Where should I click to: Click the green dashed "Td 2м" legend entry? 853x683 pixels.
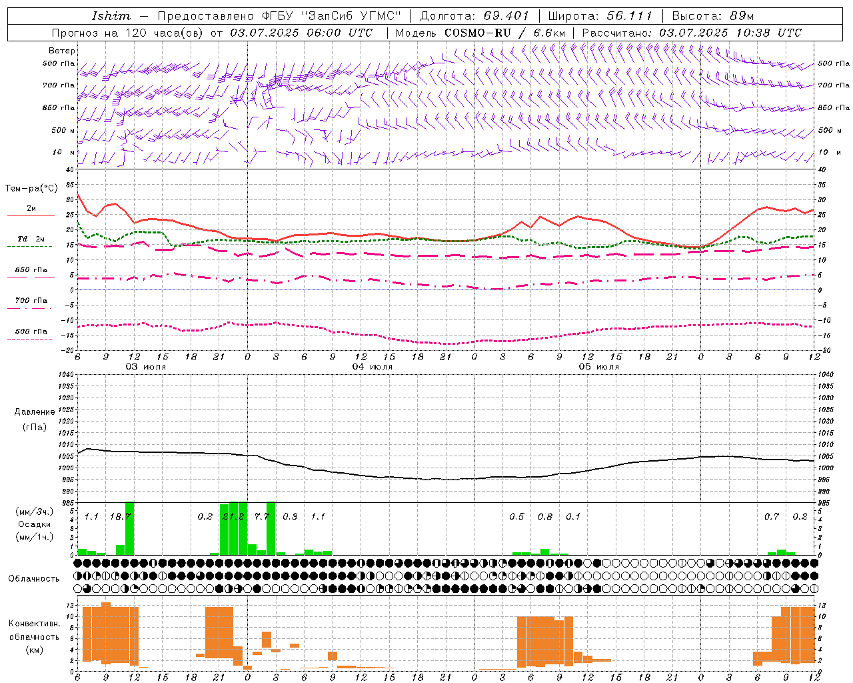coord(31,239)
